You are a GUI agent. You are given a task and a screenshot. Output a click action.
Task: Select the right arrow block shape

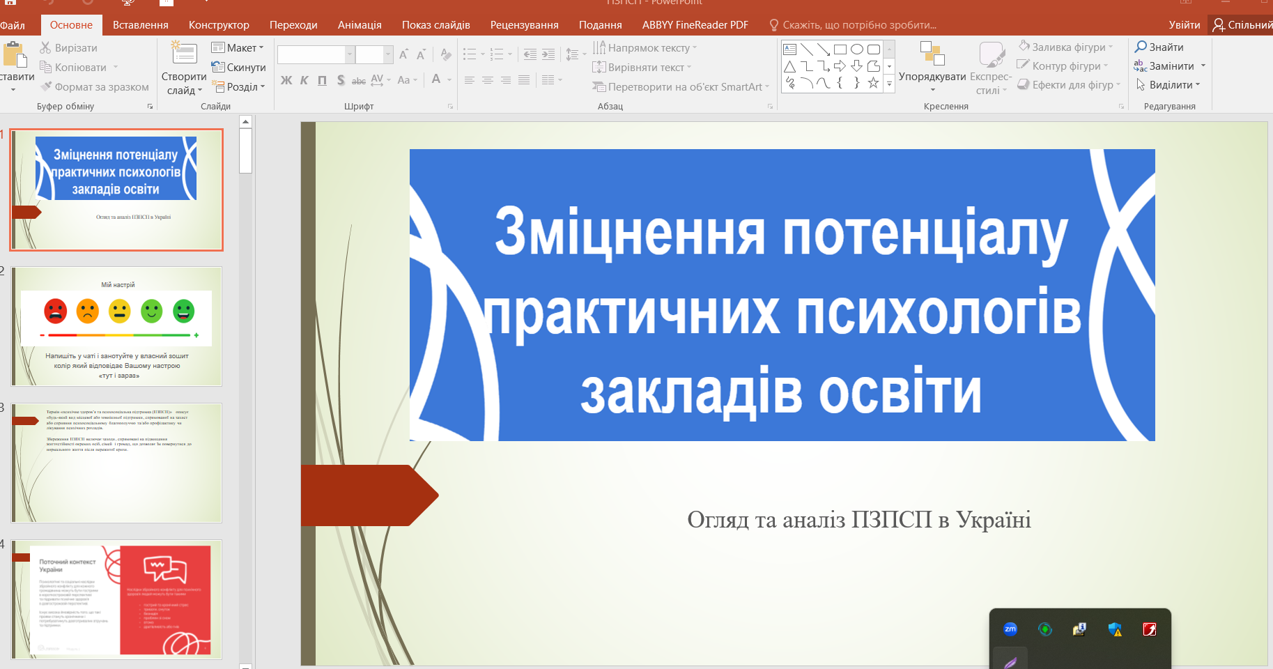tap(840, 66)
